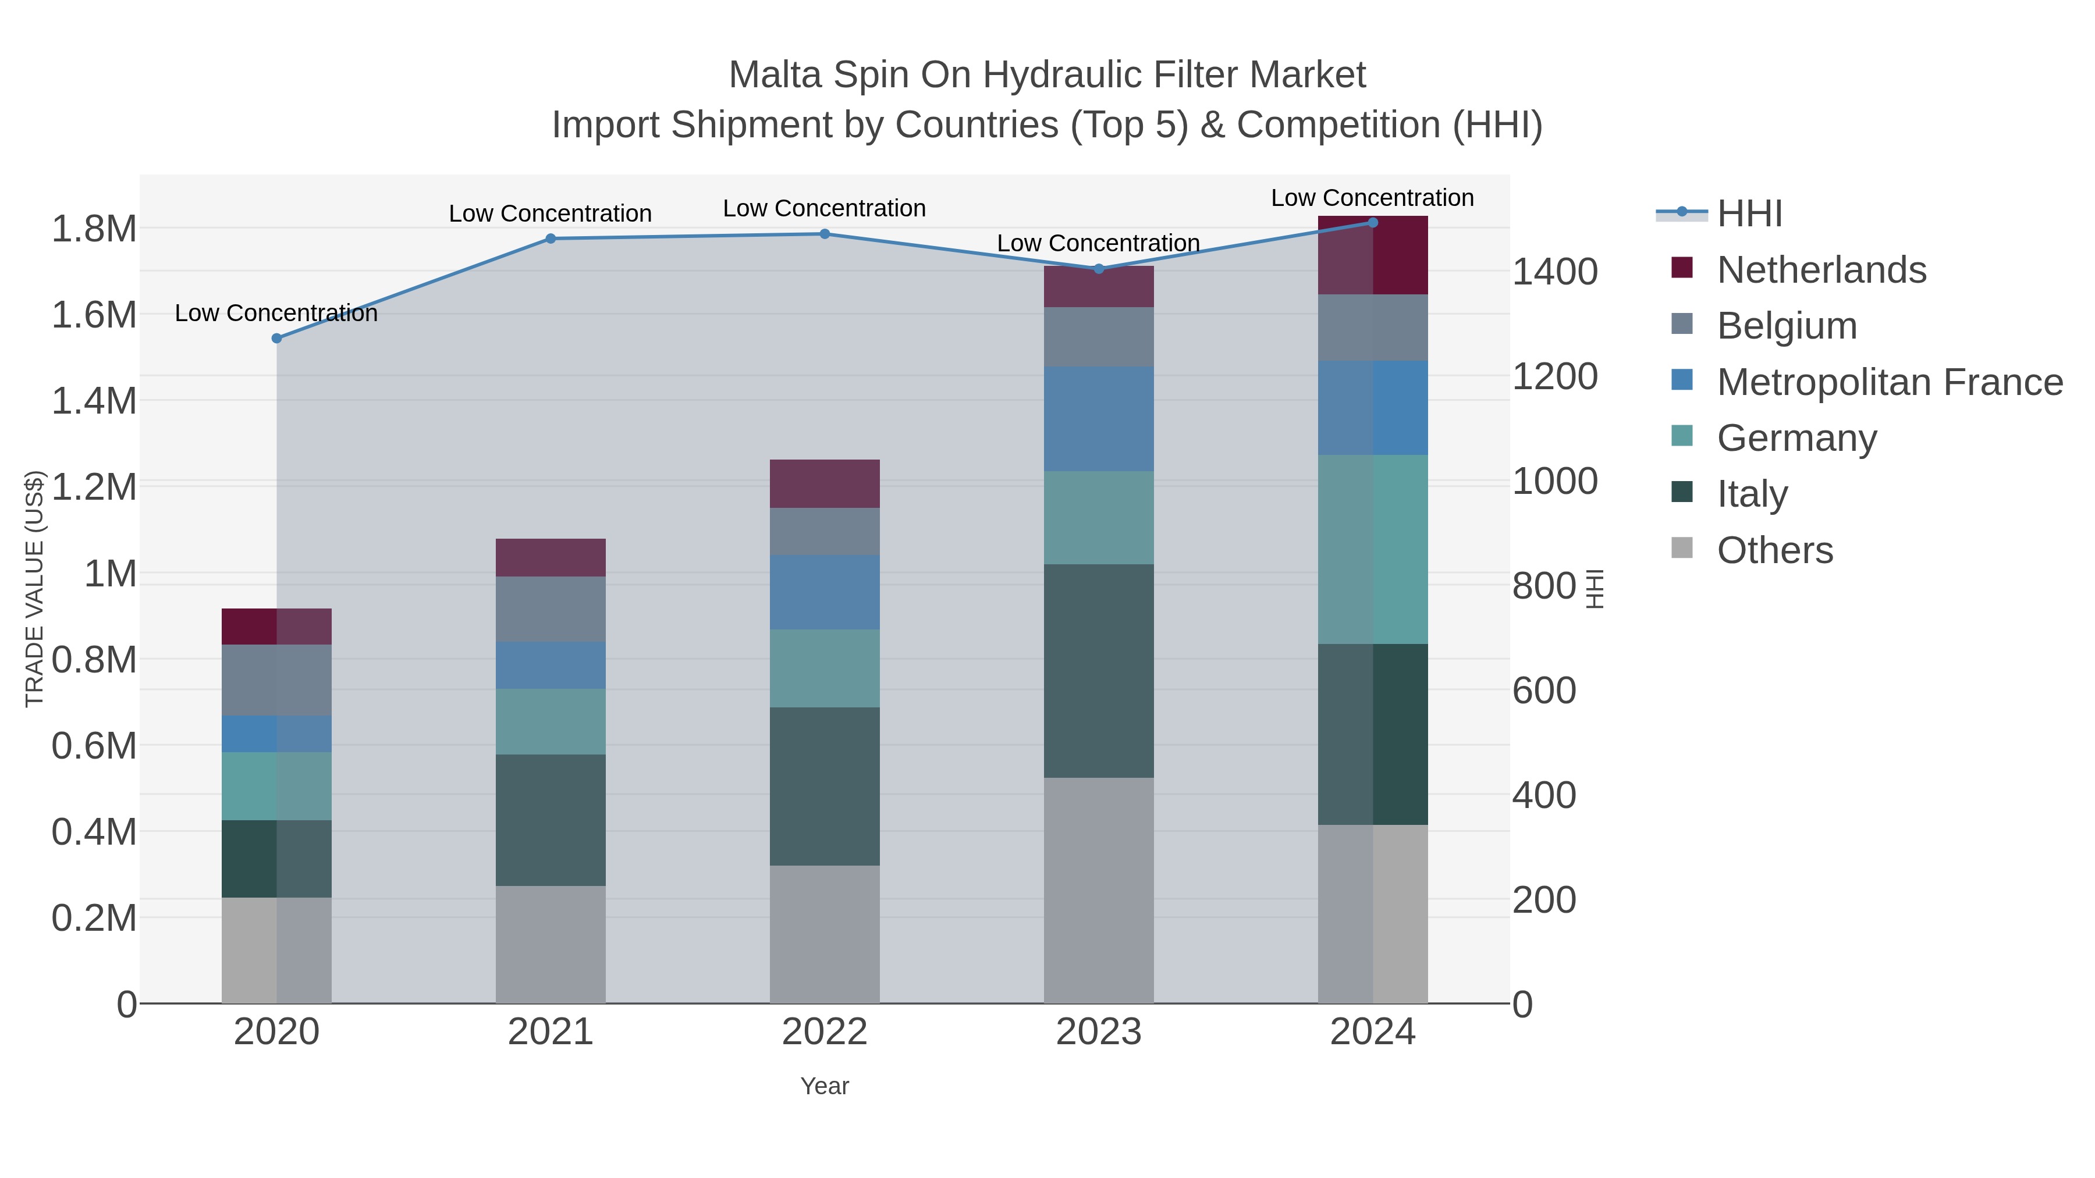Click the 2024 Metropolitan France bar segment
Screen dimensions: 2095x1178
pyautogui.click(x=1373, y=408)
